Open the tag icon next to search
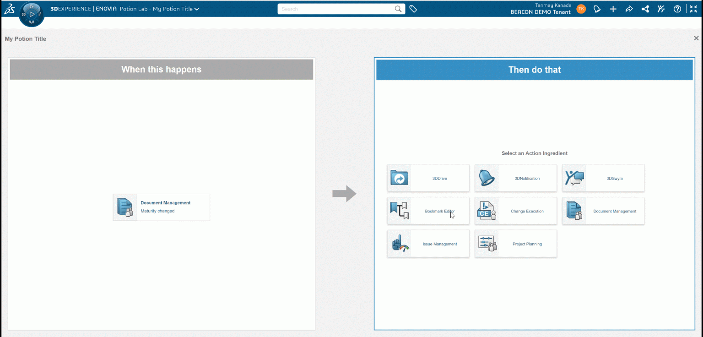 (x=413, y=9)
